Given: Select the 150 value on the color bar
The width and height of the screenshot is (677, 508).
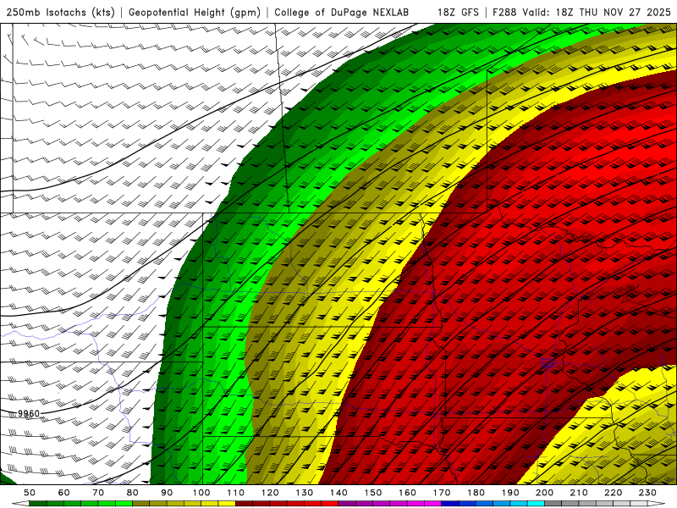Looking at the screenshot, I should click(x=373, y=493).
